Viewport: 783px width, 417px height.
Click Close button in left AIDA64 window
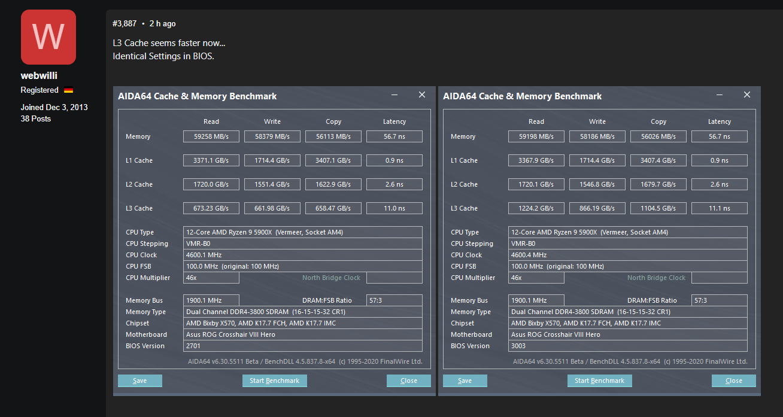409,381
